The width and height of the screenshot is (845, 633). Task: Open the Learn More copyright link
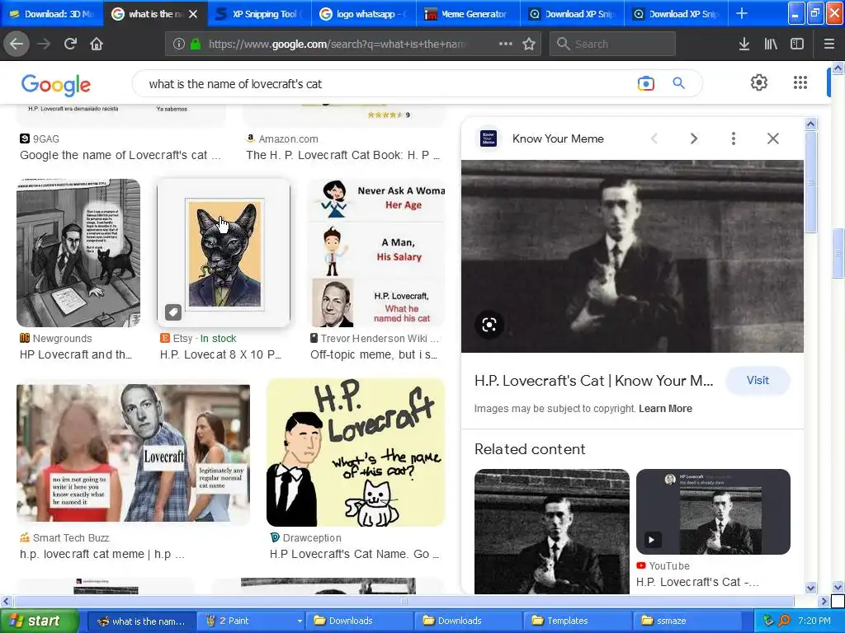coord(665,409)
